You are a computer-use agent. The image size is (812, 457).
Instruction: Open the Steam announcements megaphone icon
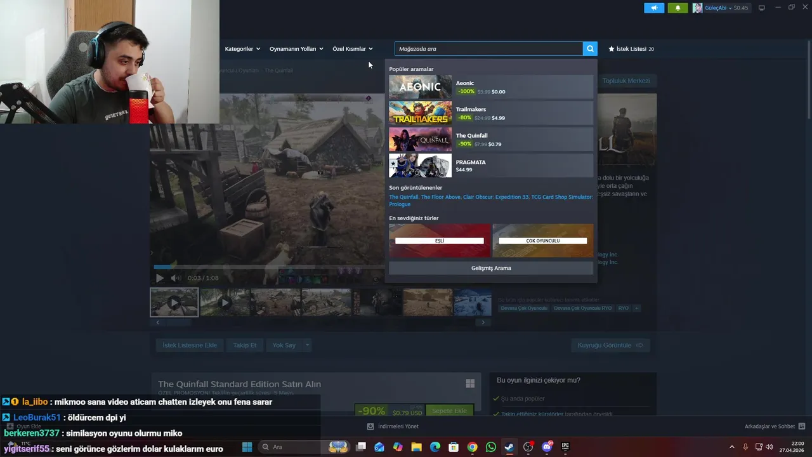(x=654, y=8)
